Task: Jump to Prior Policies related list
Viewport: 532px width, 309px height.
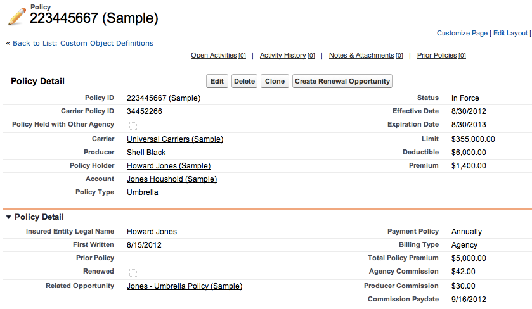Action: coord(441,55)
